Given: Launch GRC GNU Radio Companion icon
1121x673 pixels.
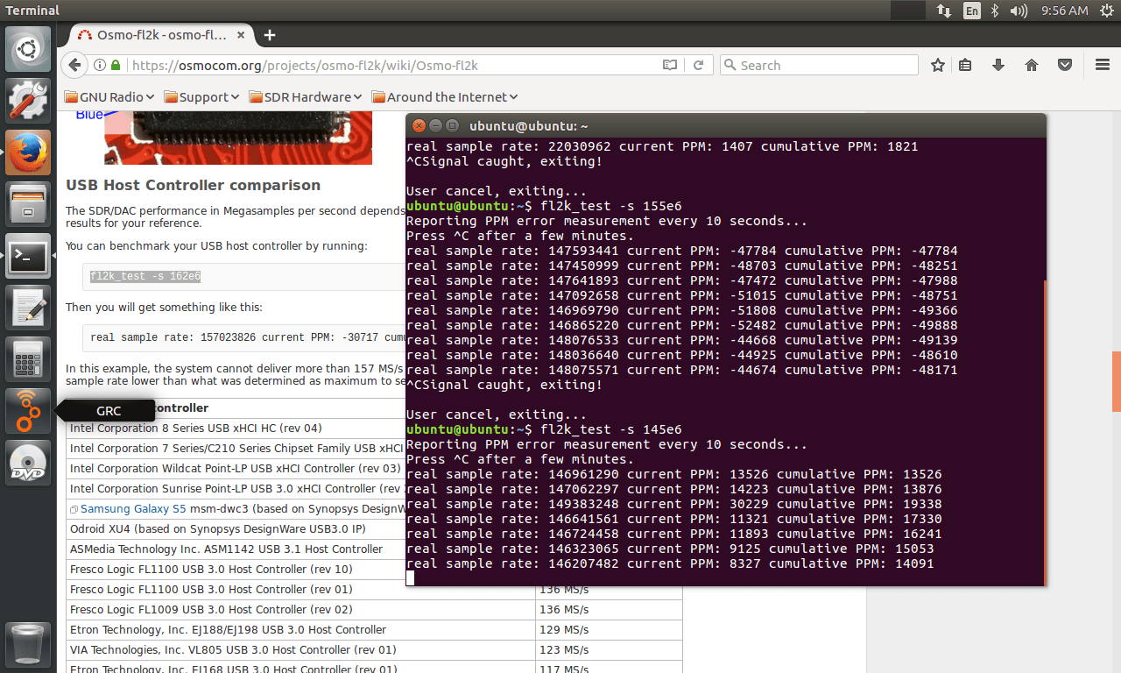Looking at the screenshot, I should 28,411.
